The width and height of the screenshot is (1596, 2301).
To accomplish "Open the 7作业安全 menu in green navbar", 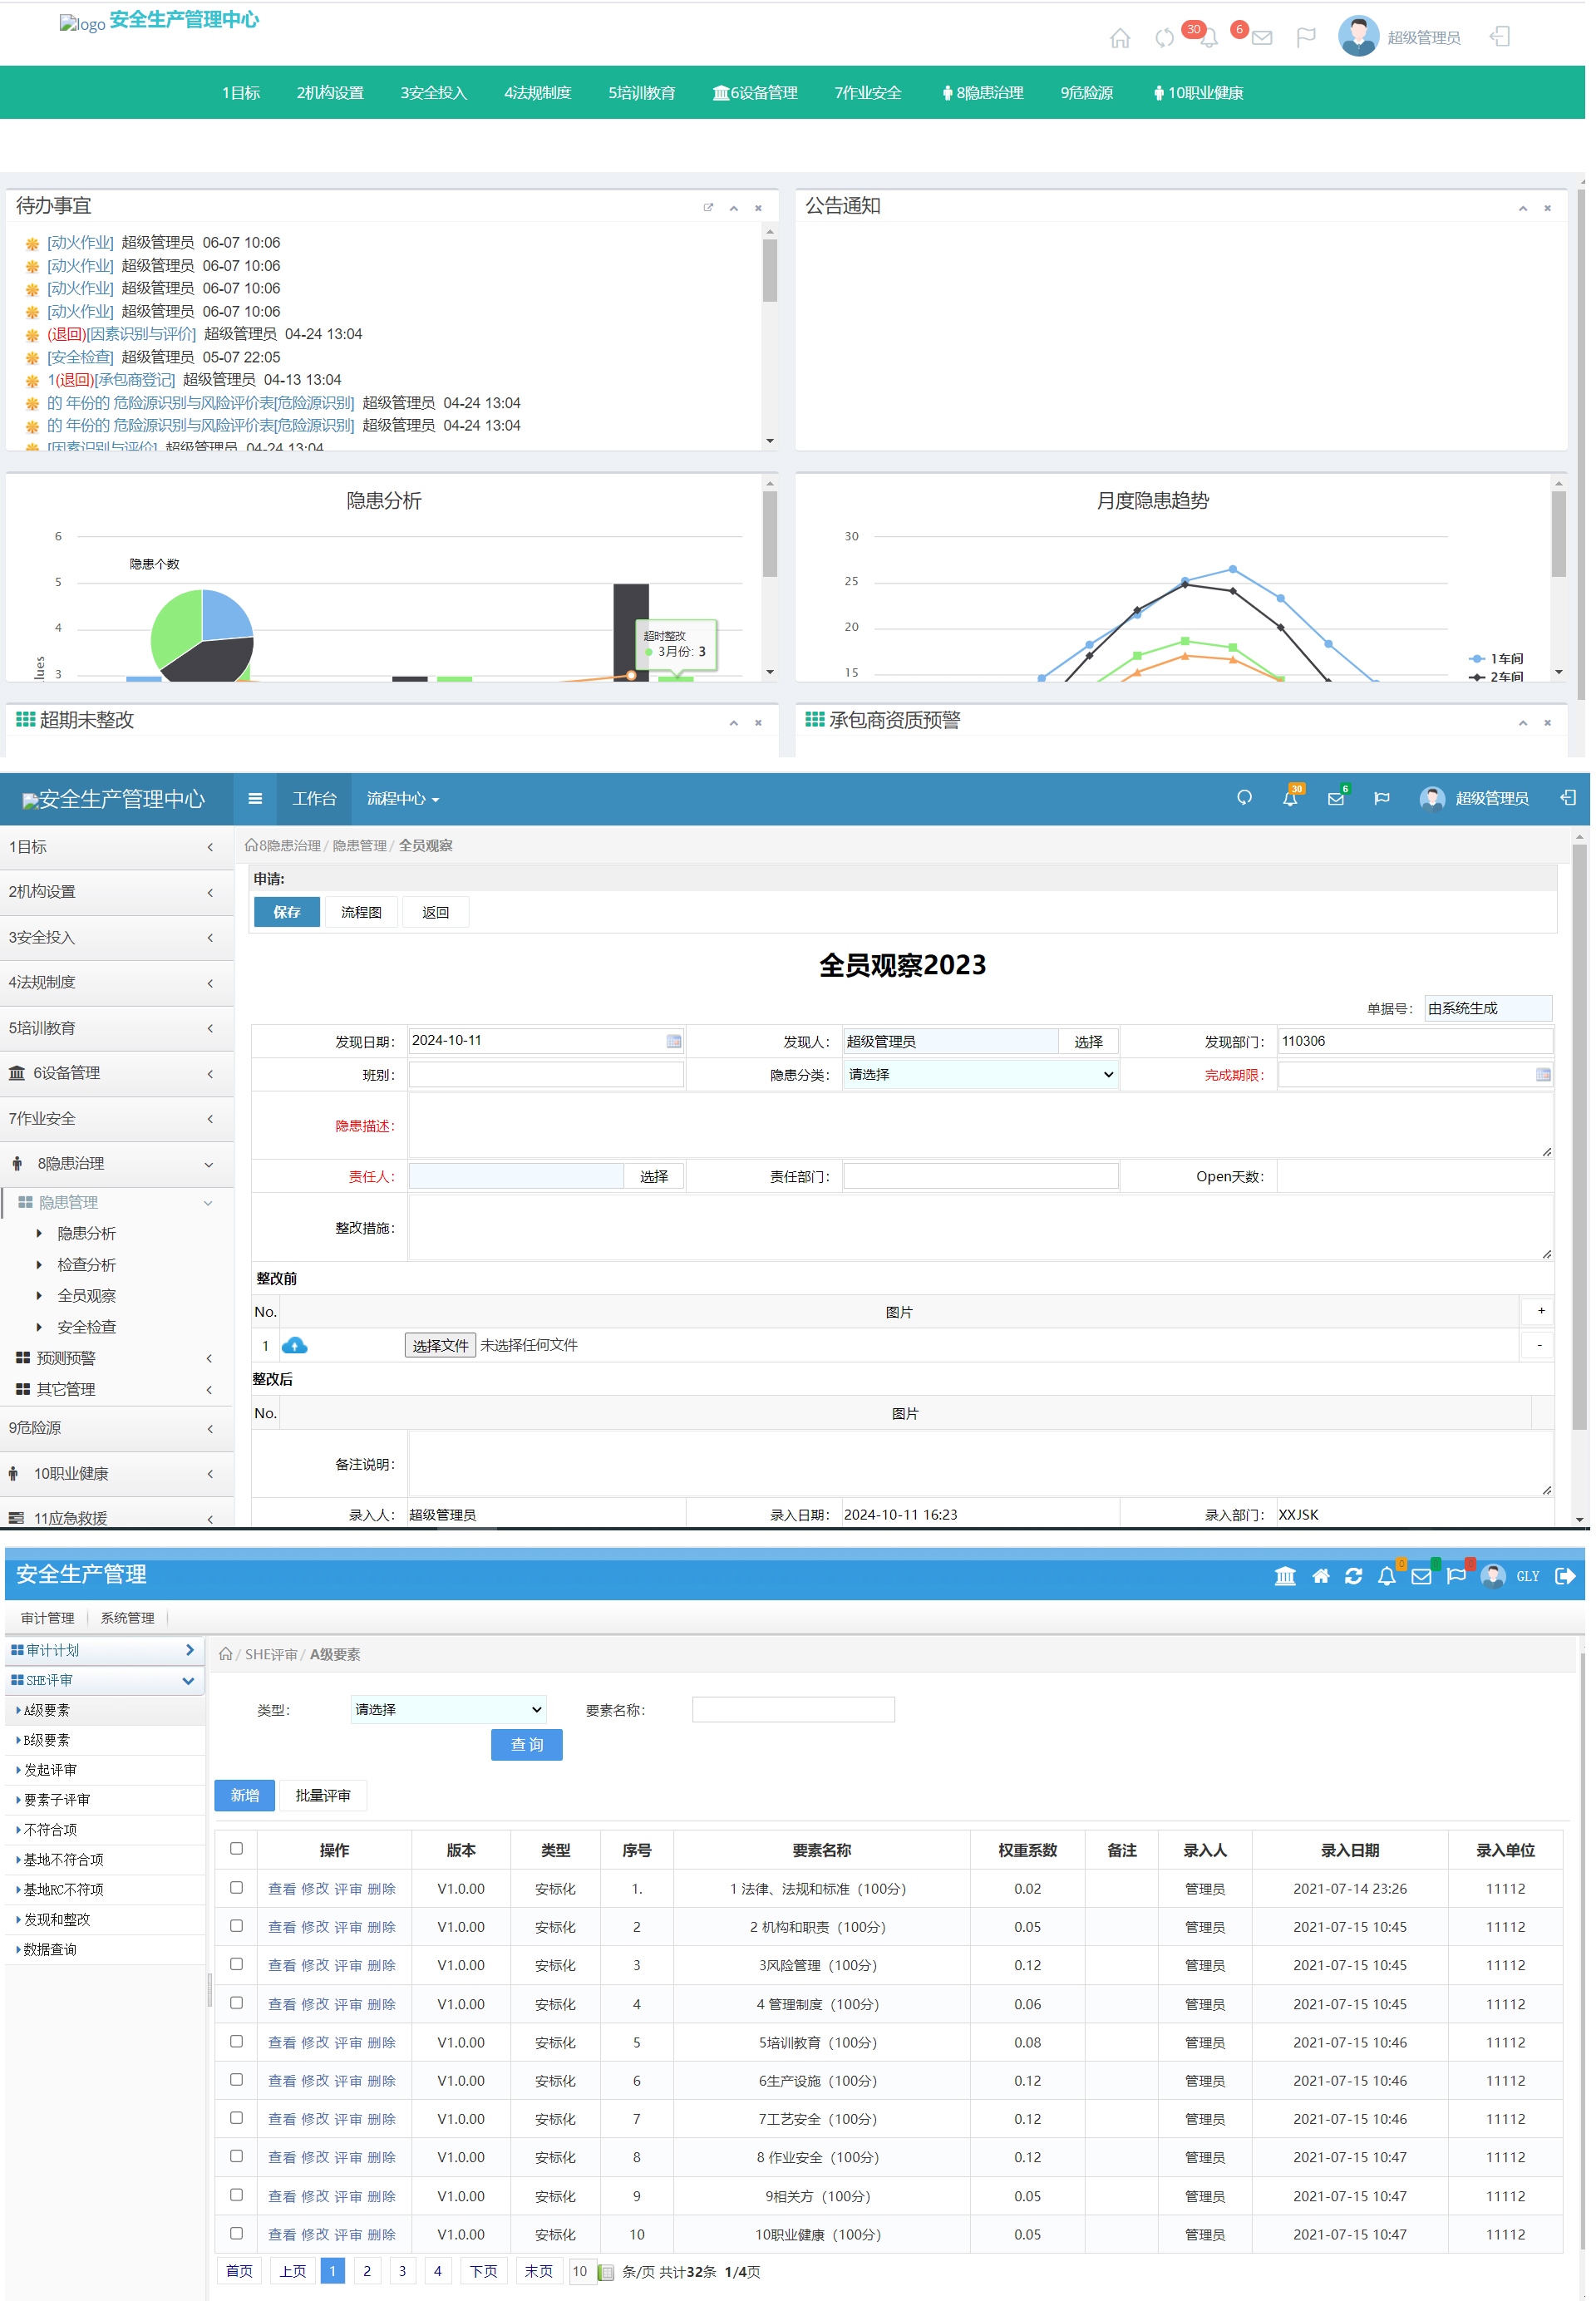I will coord(867,93).
